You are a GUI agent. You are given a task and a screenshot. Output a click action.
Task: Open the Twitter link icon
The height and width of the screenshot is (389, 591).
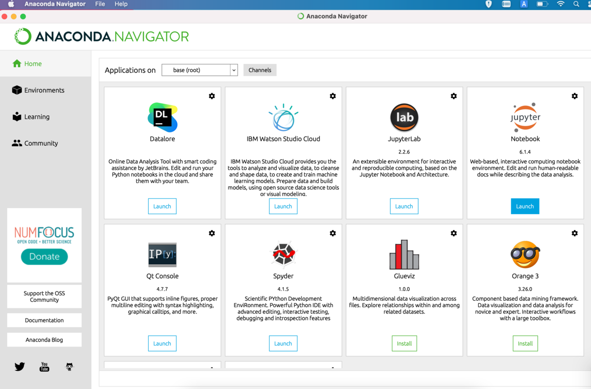20,367
